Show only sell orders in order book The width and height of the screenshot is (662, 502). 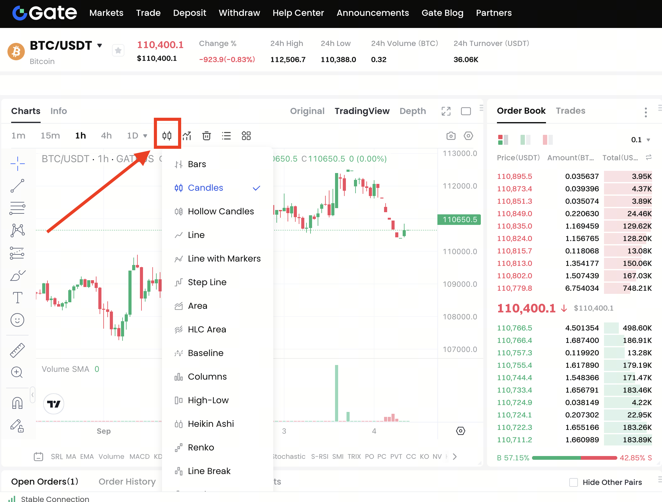click(548, 140)
